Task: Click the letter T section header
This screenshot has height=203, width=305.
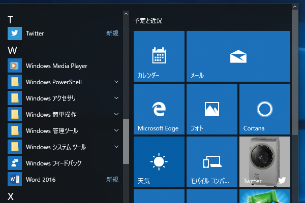Action: point(10,20)
